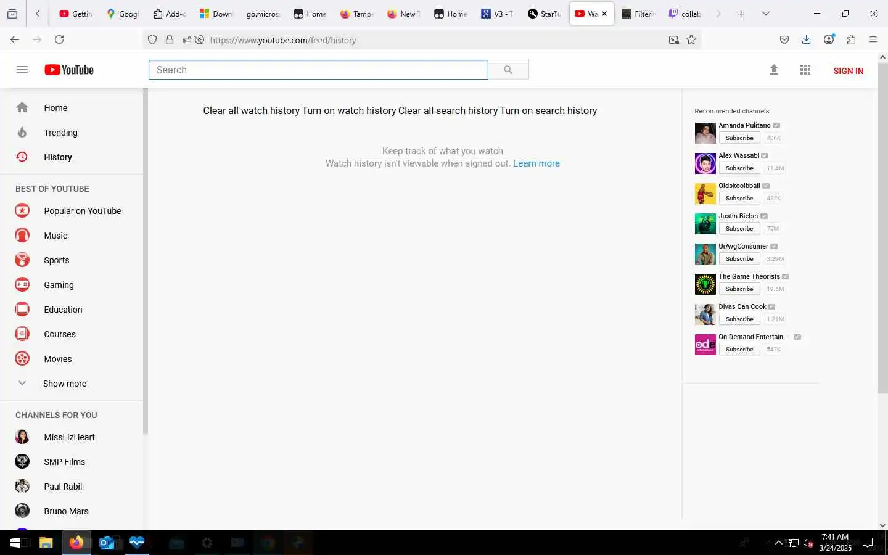Open the Firefox View button
888x555 pixels.
point(12,14)
